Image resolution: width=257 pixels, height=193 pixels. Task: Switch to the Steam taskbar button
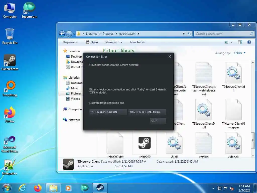(x=100, y=188)
